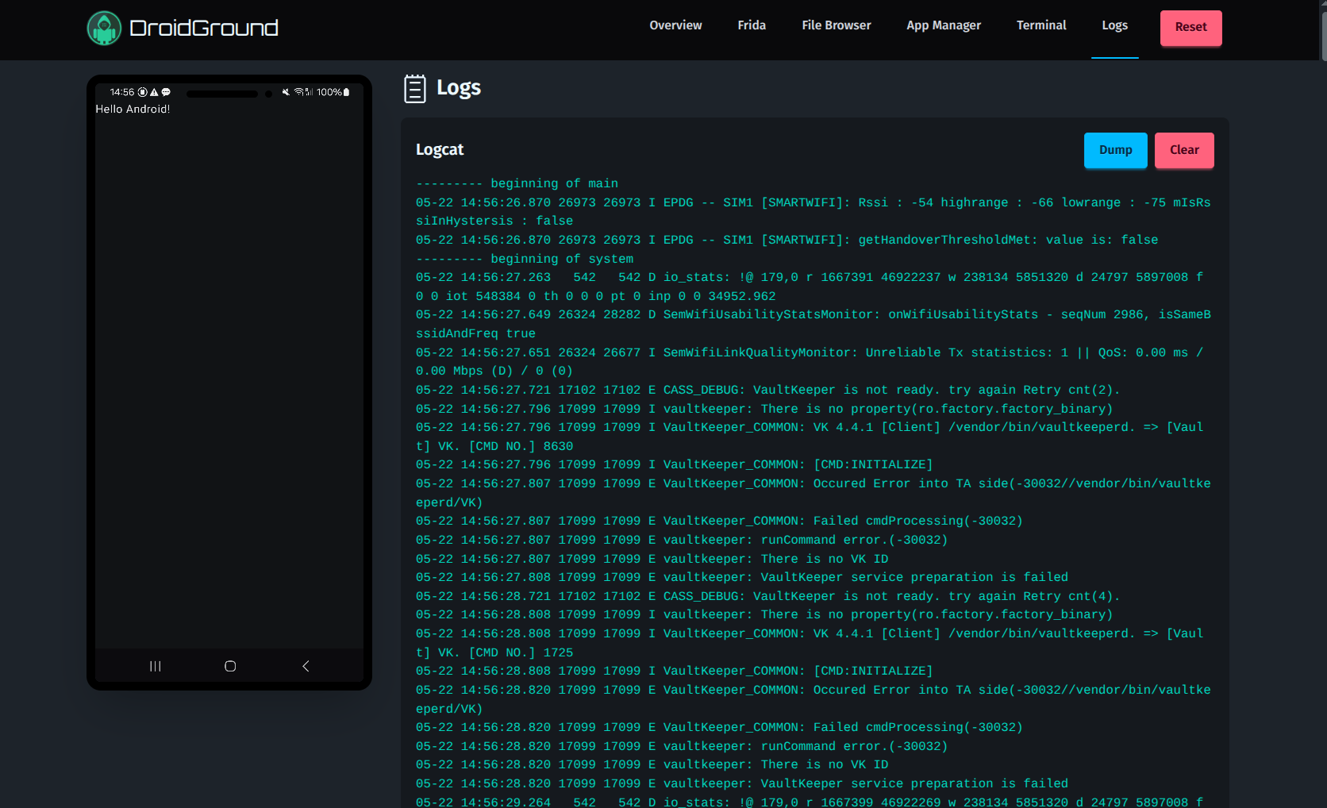The width and height of the screenshot is (1327, 808).
Task: Click the 14:56:28.820 'Occured Error' line
Action: (x=813, y=699)
